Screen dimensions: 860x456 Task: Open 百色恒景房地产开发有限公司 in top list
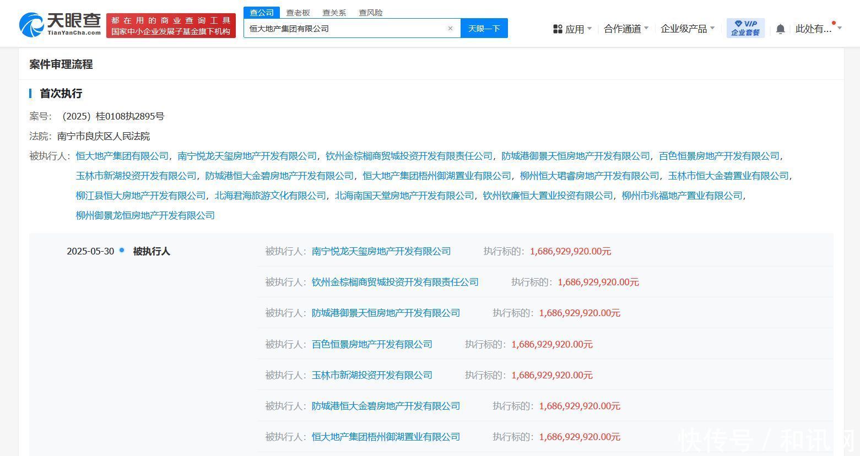coord(720,156)
